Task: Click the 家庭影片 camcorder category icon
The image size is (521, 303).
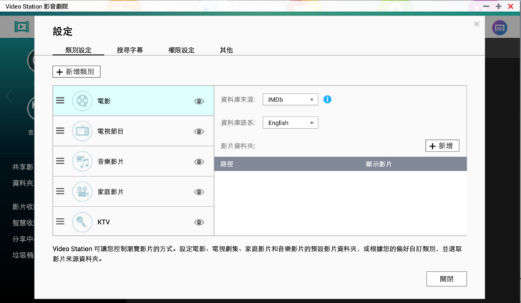Action: (82, 192)
